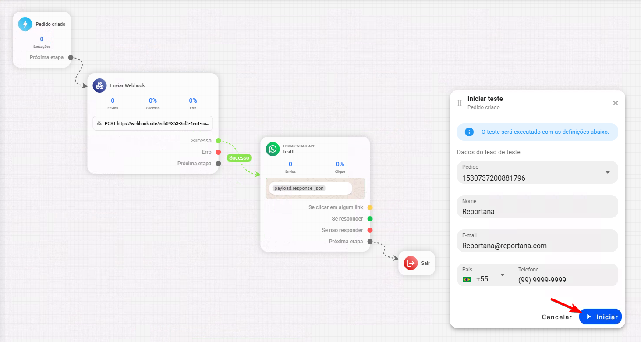Select the Enviar Webhook node icon

tap(99, 85)
